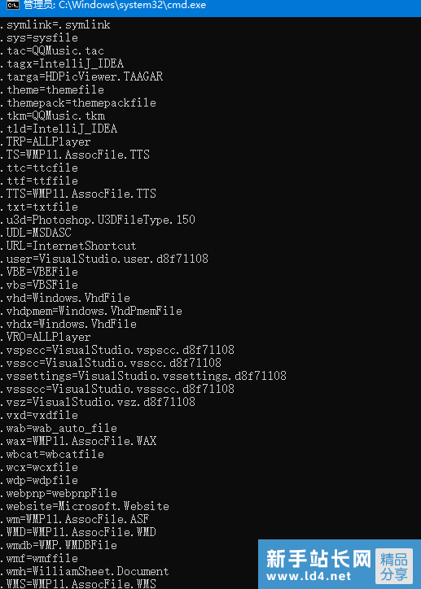This screenshot has height=589, width=421.
Task: Click the .wax=WMP11.AssocFile.WAX line
Action: coord(78,441)
